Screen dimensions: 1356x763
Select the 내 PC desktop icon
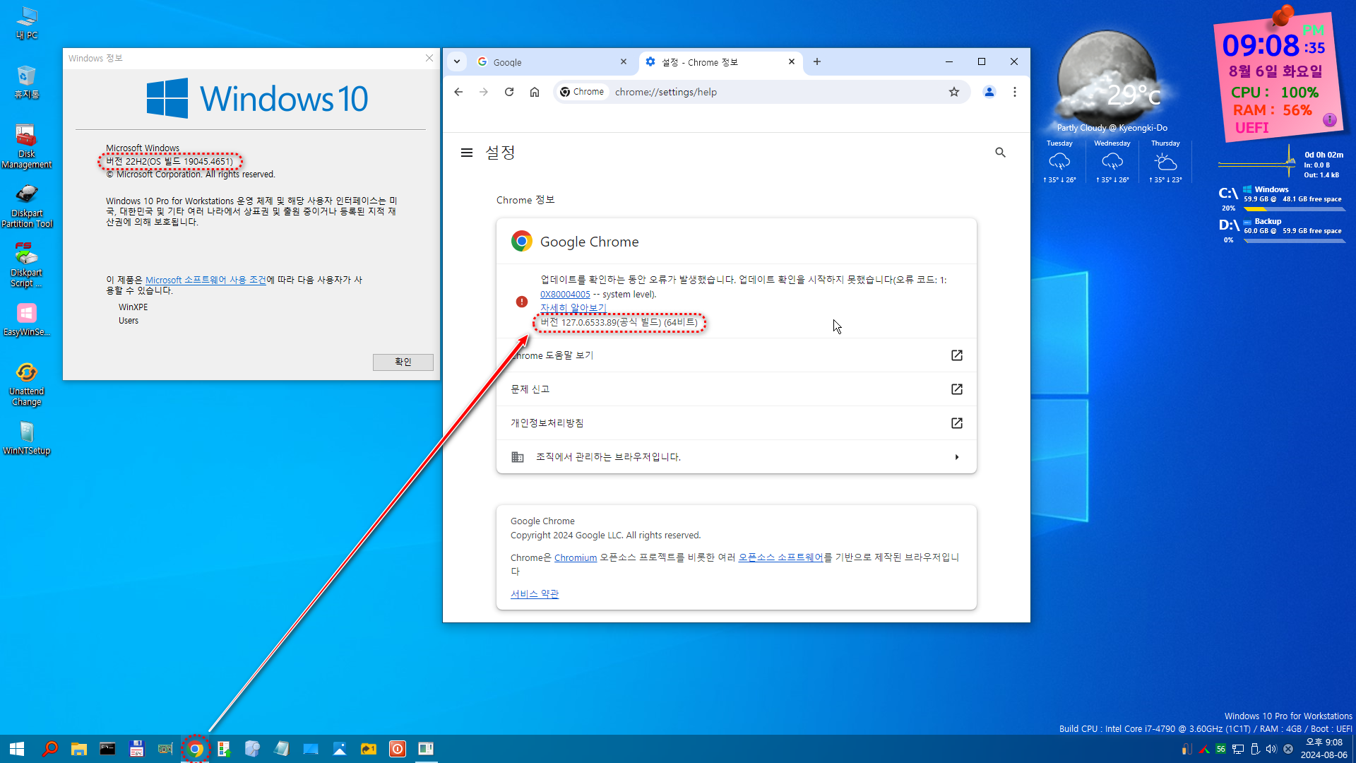pyautogui.click(x=27, y=23)
